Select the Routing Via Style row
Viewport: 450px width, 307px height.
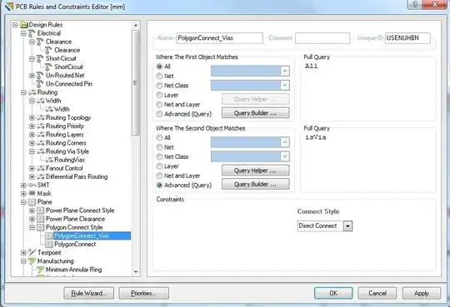pos(67,151)
